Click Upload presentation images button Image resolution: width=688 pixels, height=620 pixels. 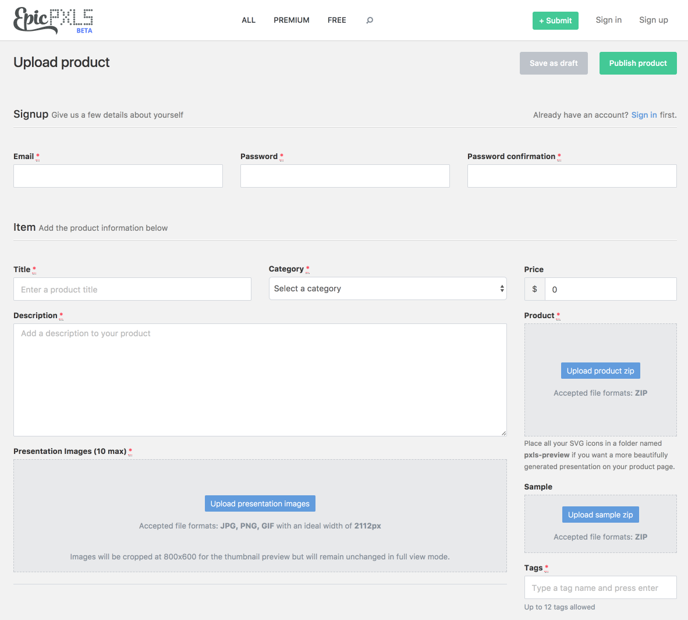coord(260,503)
